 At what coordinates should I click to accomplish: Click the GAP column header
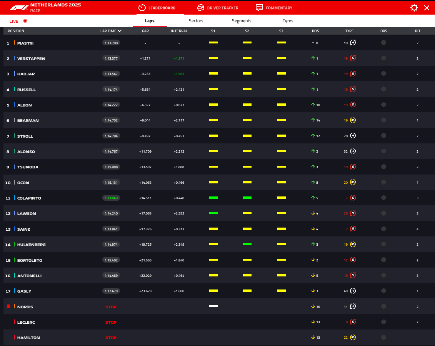click(x=145, y=31)
